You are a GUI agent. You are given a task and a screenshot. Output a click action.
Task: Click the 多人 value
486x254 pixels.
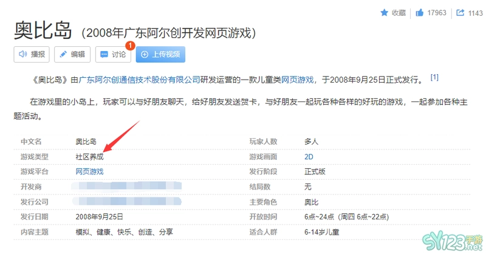(x=311, y=142)
